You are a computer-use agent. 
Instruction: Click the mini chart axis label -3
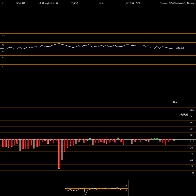(125, 191)
